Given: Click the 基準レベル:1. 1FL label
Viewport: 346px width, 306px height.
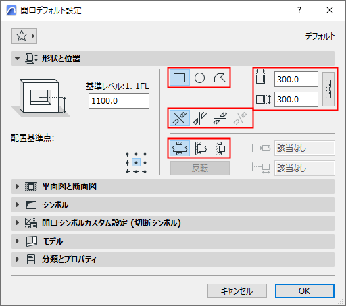Looking at the screenshot, I should point(118,86).
